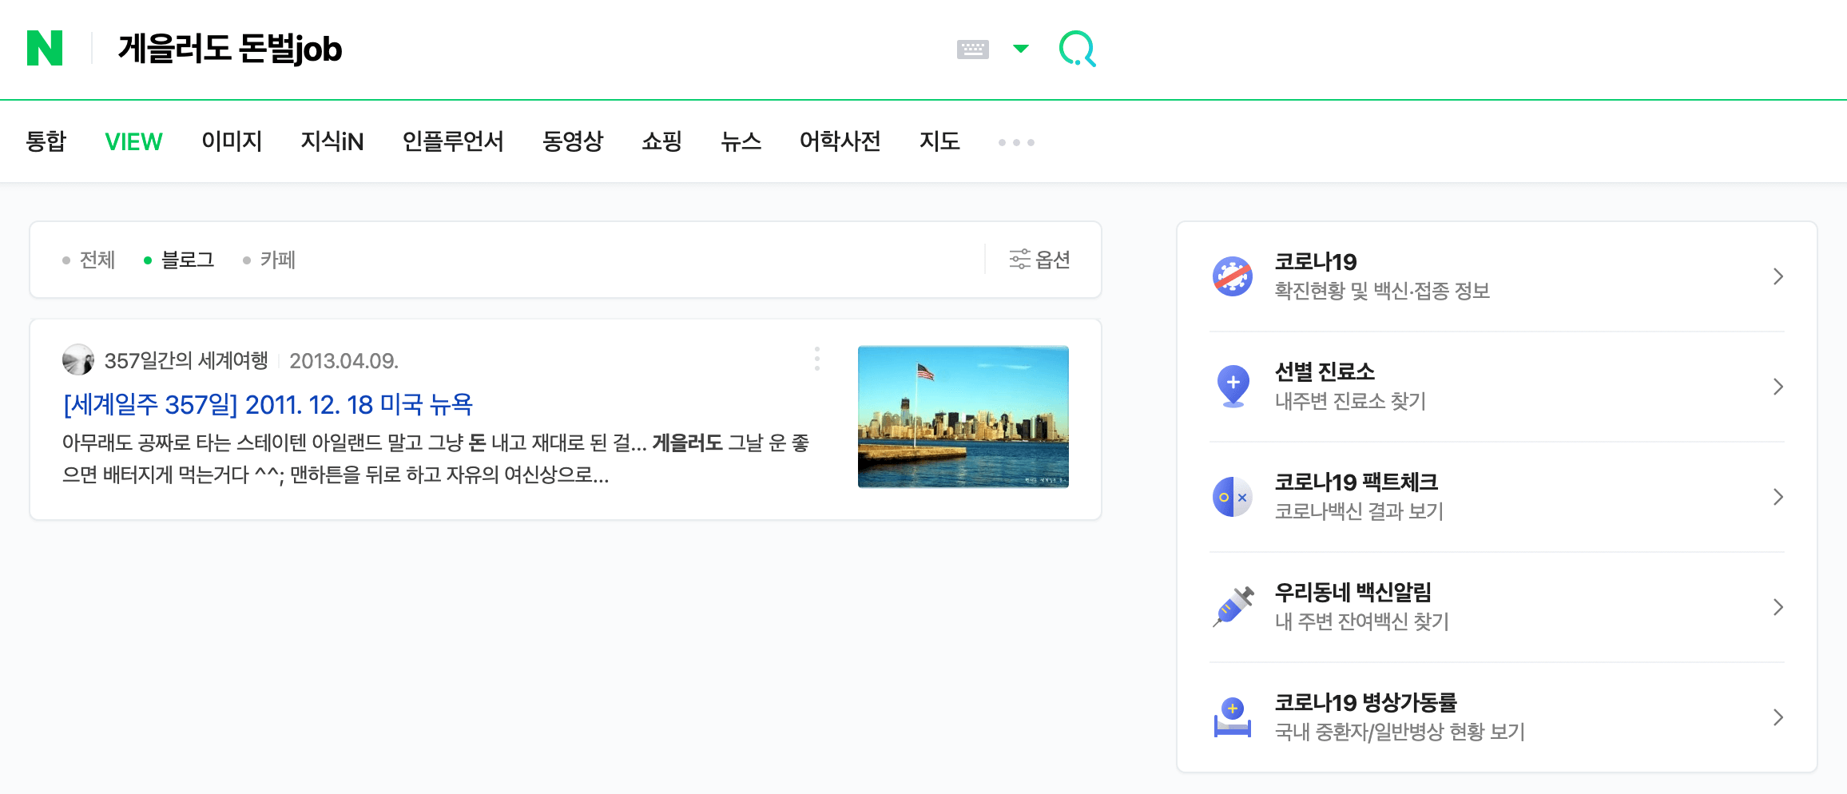
Task: Click the post date 2013.04.09.
Action: 344,361
